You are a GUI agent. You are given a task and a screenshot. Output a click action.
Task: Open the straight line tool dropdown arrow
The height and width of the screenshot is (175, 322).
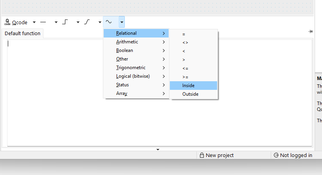pos(56,22)
